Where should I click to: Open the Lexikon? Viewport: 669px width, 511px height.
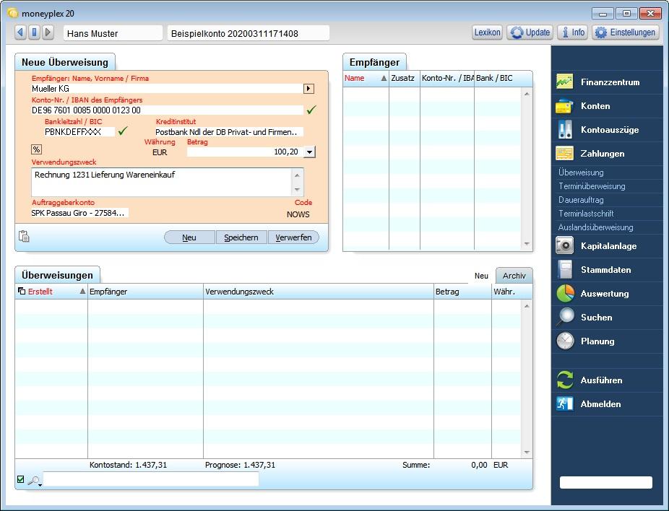pos(487,32)
